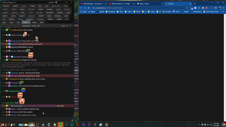
Task: Click username SyrupGraf in 'fucking bored' message
Action: click(x=14, y=44)
